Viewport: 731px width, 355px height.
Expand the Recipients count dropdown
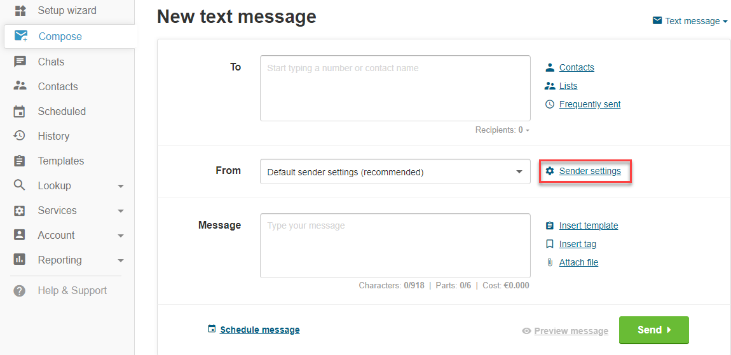tap(503, 130)
